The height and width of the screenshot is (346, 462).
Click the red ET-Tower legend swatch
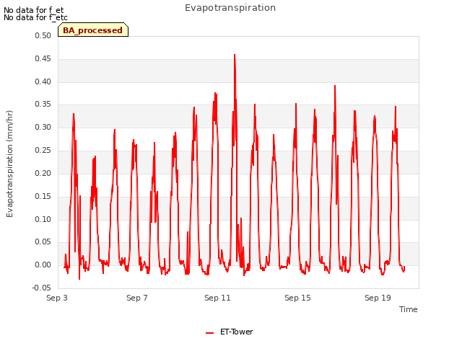209,333
